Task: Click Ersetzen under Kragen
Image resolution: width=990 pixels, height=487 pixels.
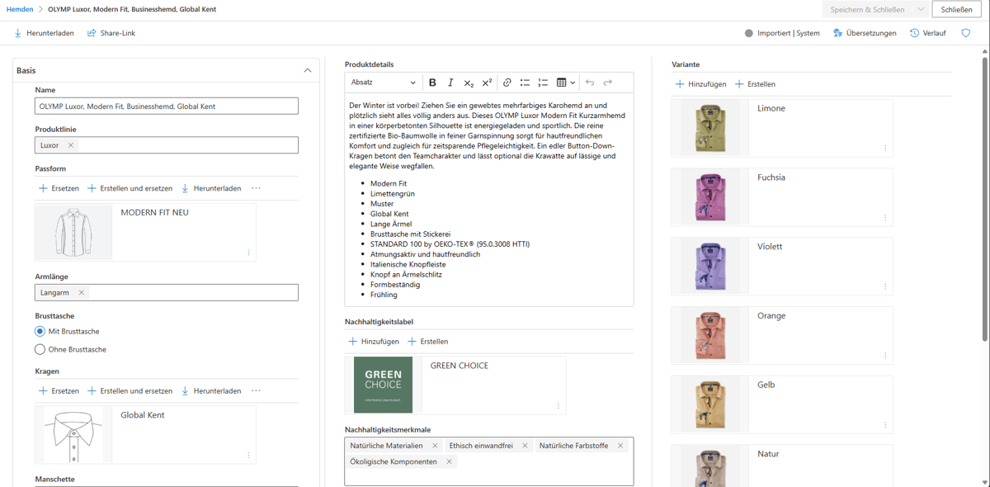Action: pyautogui.click(x=59, y=390)
